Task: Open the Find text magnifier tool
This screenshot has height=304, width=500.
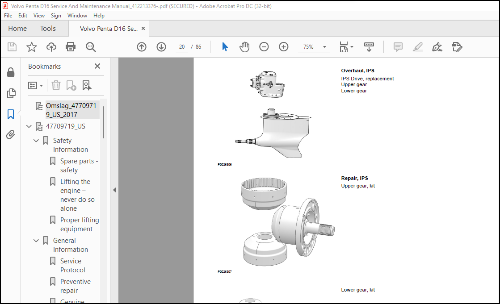Action: [x=91, y=47]
